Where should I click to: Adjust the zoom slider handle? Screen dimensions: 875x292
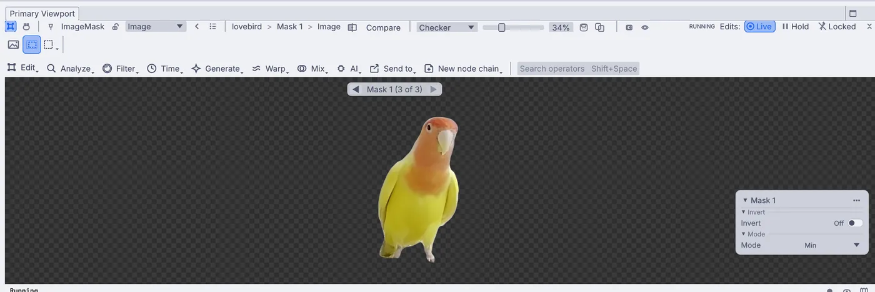501,27
